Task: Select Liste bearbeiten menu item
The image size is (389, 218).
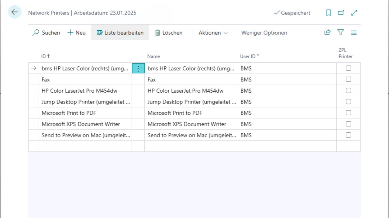Action: pyautogui.click(x=120, y=33)
